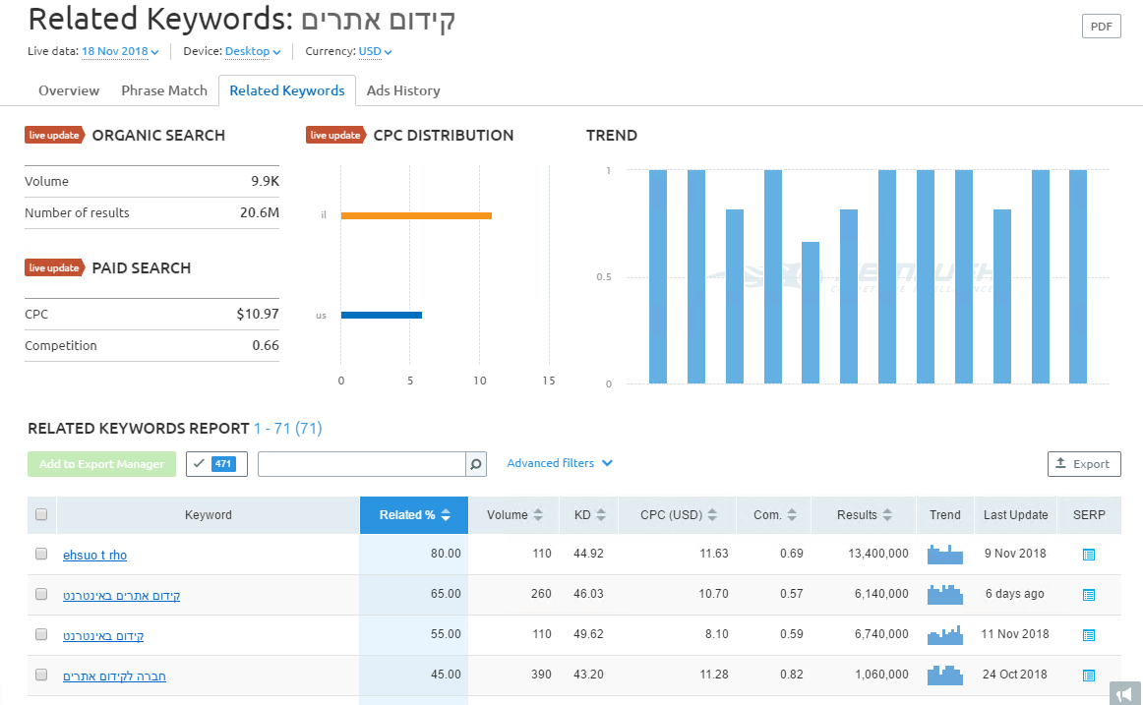This screenshot has width=1143, height=705.
Task: Open the Live data date dropdown
Action: click(x=120, y=52)
